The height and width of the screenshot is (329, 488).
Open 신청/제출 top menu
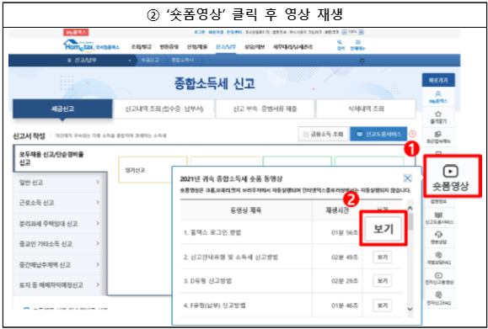(x=197, y=47)
